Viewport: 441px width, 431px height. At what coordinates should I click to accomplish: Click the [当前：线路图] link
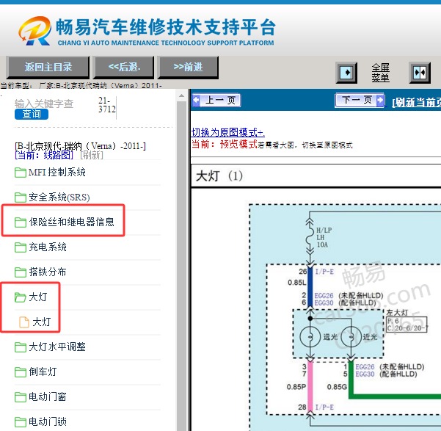[x=44, y=155]
